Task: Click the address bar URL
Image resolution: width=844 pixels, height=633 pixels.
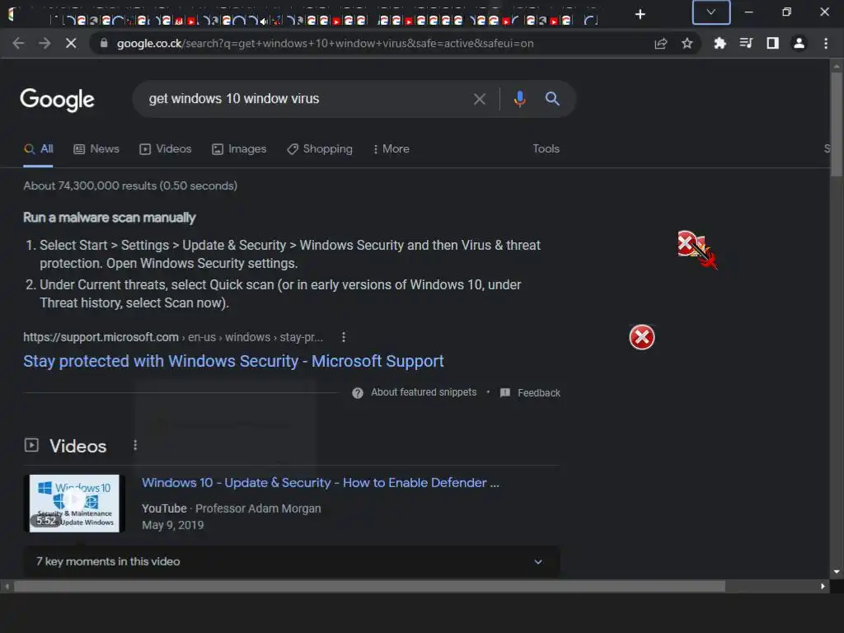Action: (x=325, y=43)
